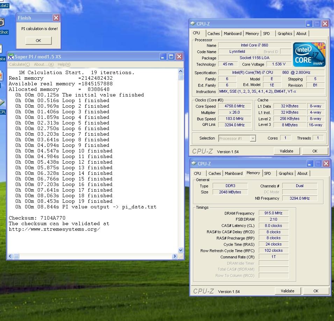Click the Super PI horizontal scrollbar thumb

pos(16,256)
